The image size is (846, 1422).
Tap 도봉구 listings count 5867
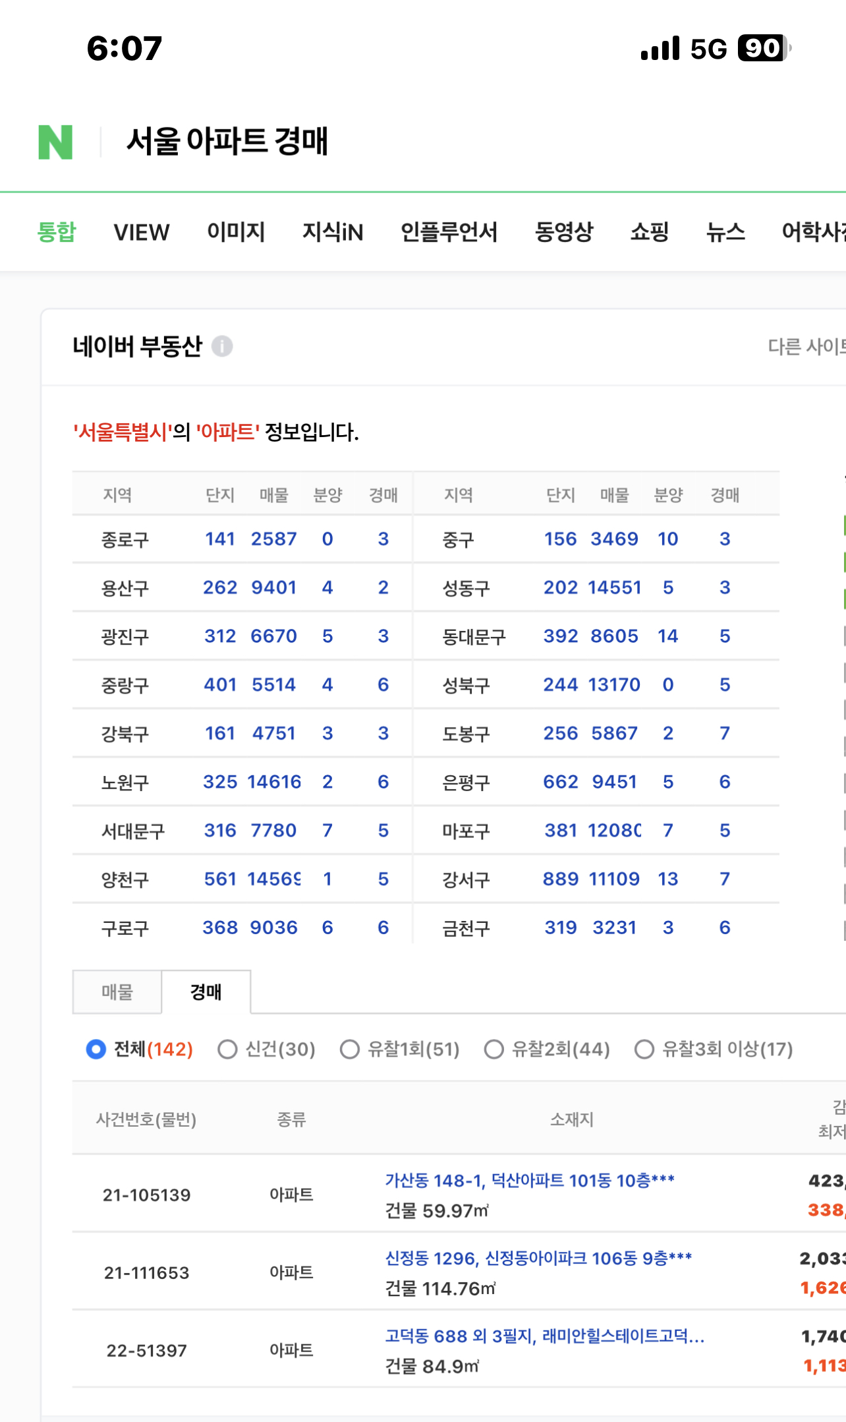(614, 733)
